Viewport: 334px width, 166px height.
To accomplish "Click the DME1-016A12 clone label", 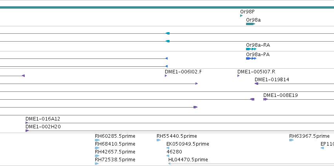I will click(x=43, y=119).
